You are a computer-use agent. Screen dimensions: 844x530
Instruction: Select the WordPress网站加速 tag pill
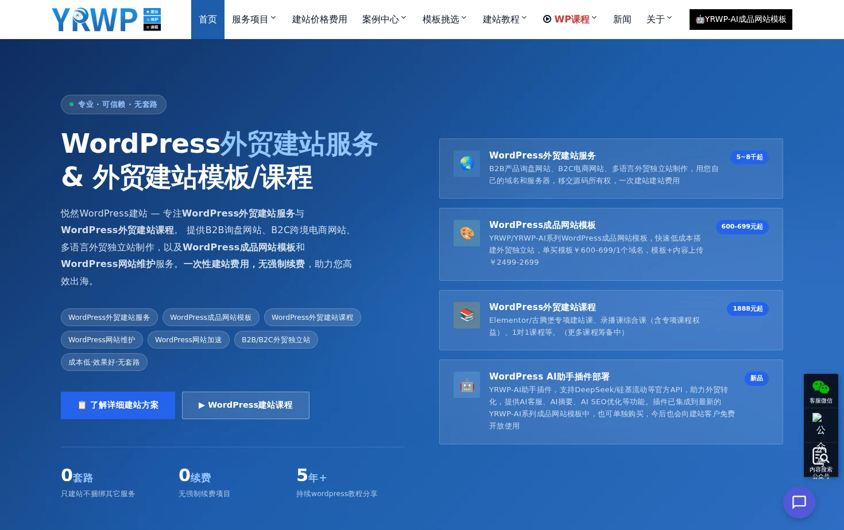188,340
